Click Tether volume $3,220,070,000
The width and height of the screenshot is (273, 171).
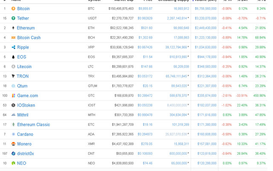206,18
